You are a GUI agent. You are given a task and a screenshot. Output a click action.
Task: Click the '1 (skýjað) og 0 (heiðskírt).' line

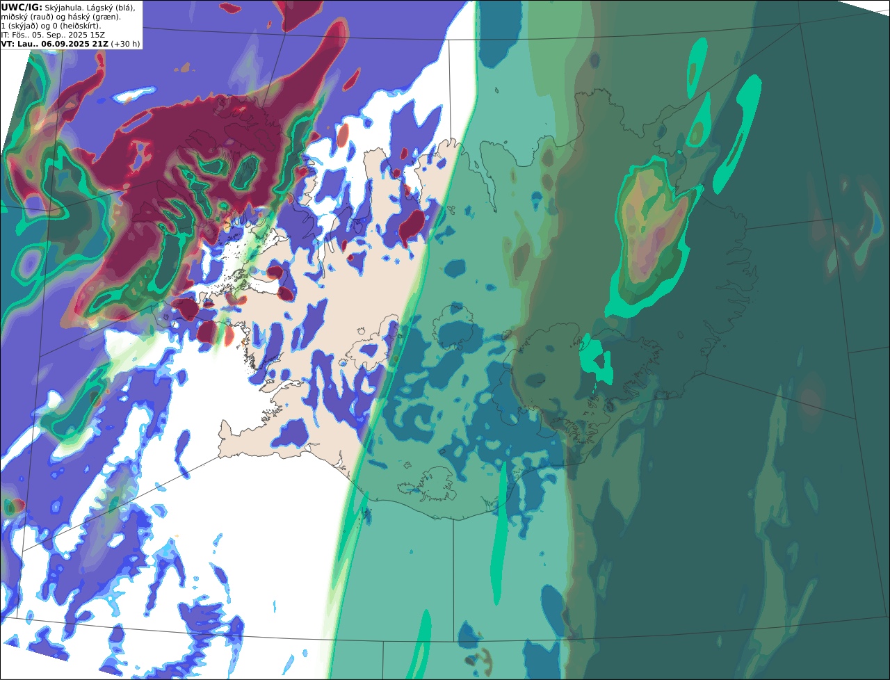(51, 26)
